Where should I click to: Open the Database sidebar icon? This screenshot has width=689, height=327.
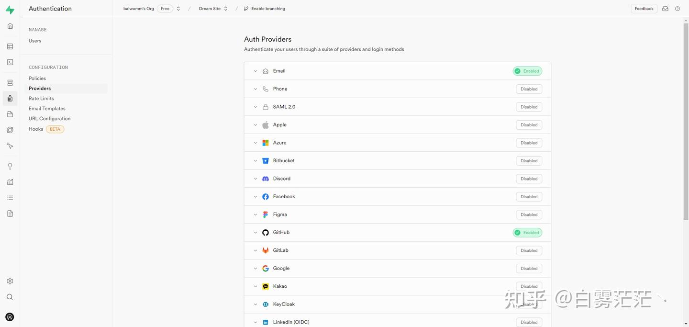coord(10,83)
